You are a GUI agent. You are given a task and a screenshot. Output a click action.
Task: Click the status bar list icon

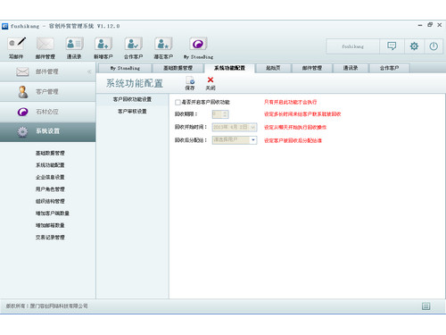(x=425, y=306)
